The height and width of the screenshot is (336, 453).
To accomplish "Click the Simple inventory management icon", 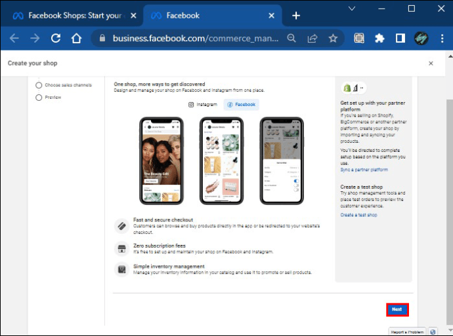I will coord(121,269).
